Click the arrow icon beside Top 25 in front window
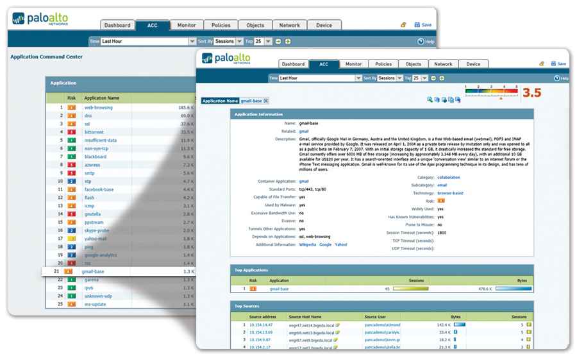This screenshot has height=356, width=577. (433, 78)
